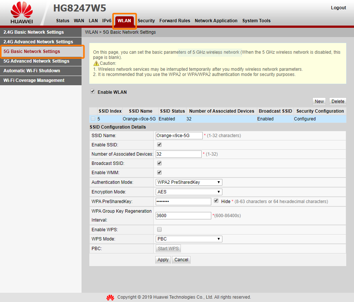
Task: Toggle the Broadcast SSID checkbox
Action: pyautogui.click(x=159, y=163)
